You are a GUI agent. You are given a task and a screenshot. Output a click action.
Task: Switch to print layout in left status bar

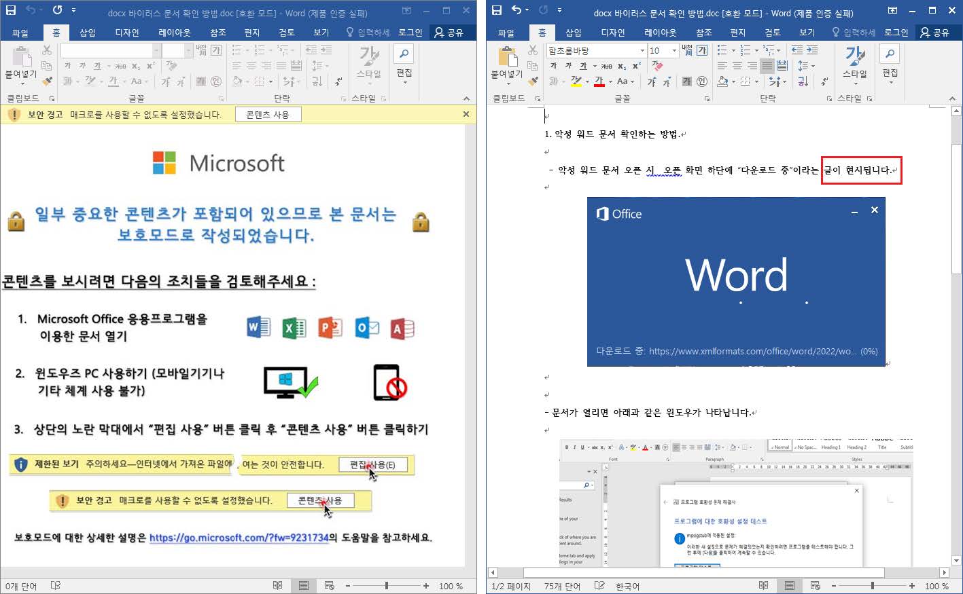coord(304,585)
